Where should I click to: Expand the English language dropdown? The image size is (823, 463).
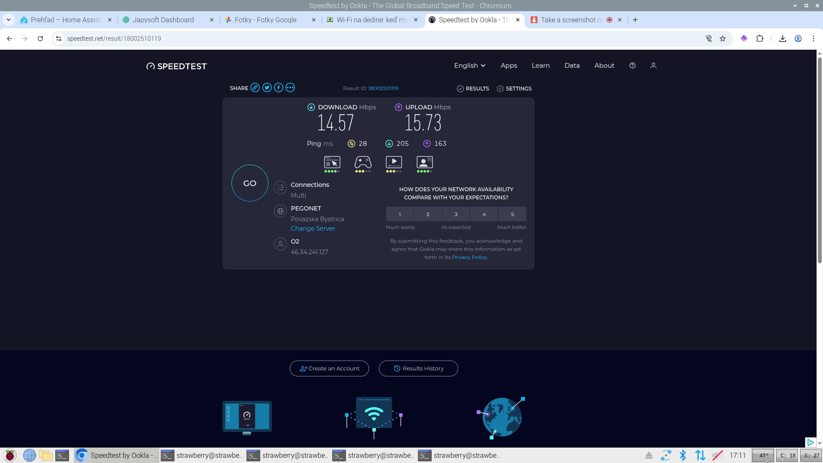[470, 66]
